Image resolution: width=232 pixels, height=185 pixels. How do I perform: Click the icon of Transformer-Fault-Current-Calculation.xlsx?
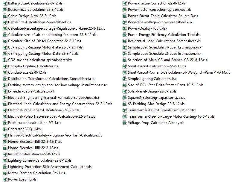(x=125, y=110)
